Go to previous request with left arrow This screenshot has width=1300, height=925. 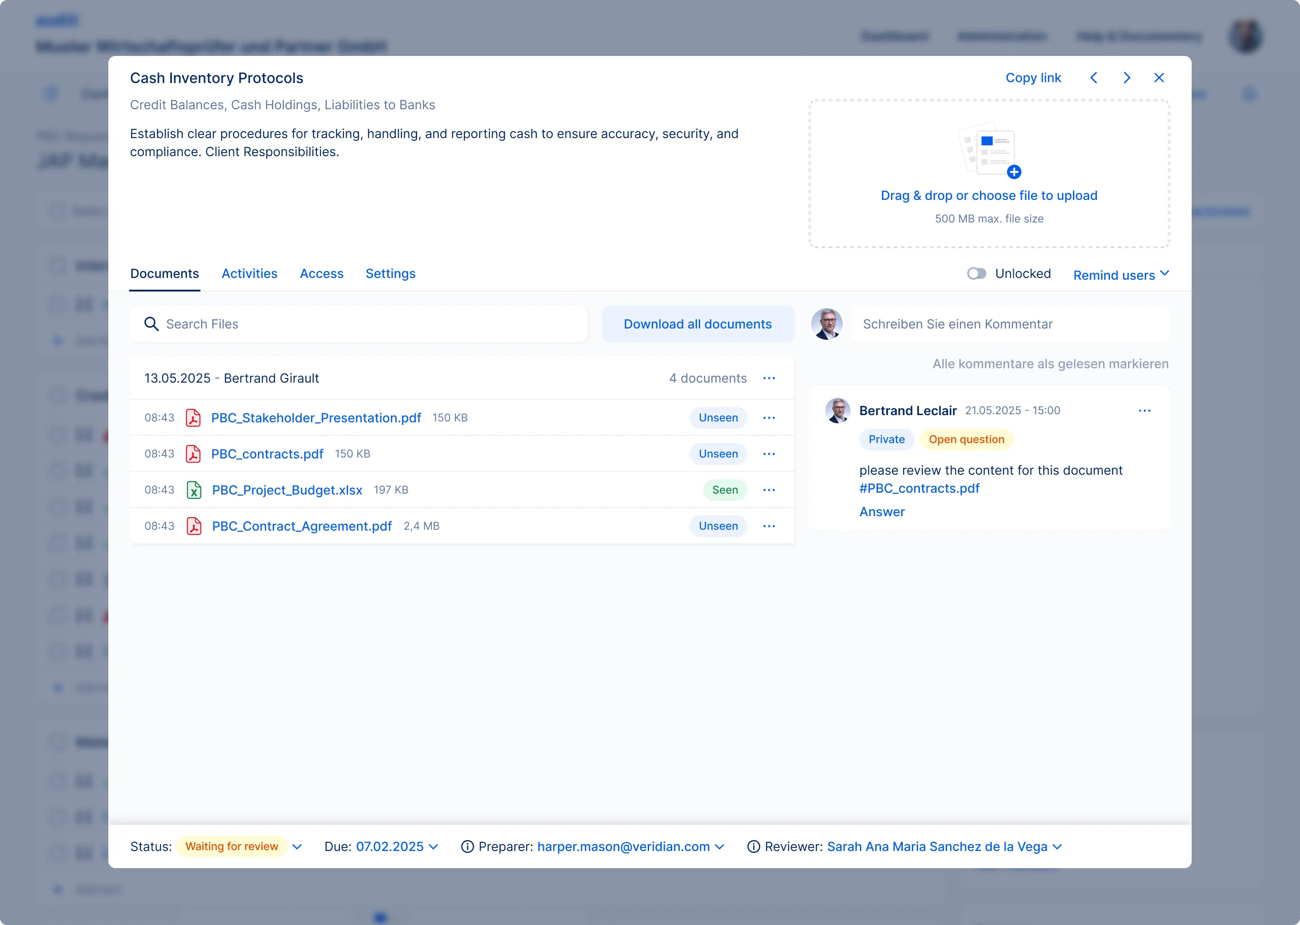1094,78
